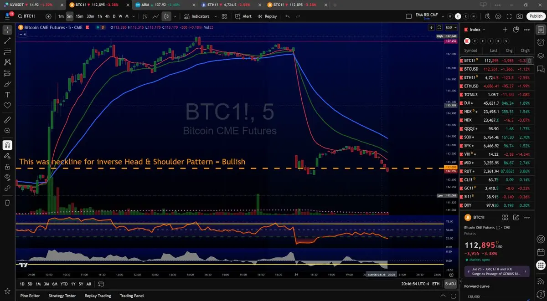Open the go to date calendar icon
The width and height of the screenshot is (547, 301).
coord(101,284)
